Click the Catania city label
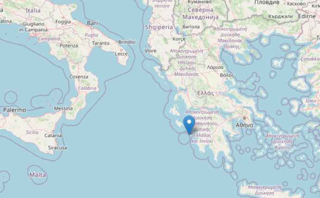The width and height of the screenshot is (320, 198). click(x=53, y=135)
